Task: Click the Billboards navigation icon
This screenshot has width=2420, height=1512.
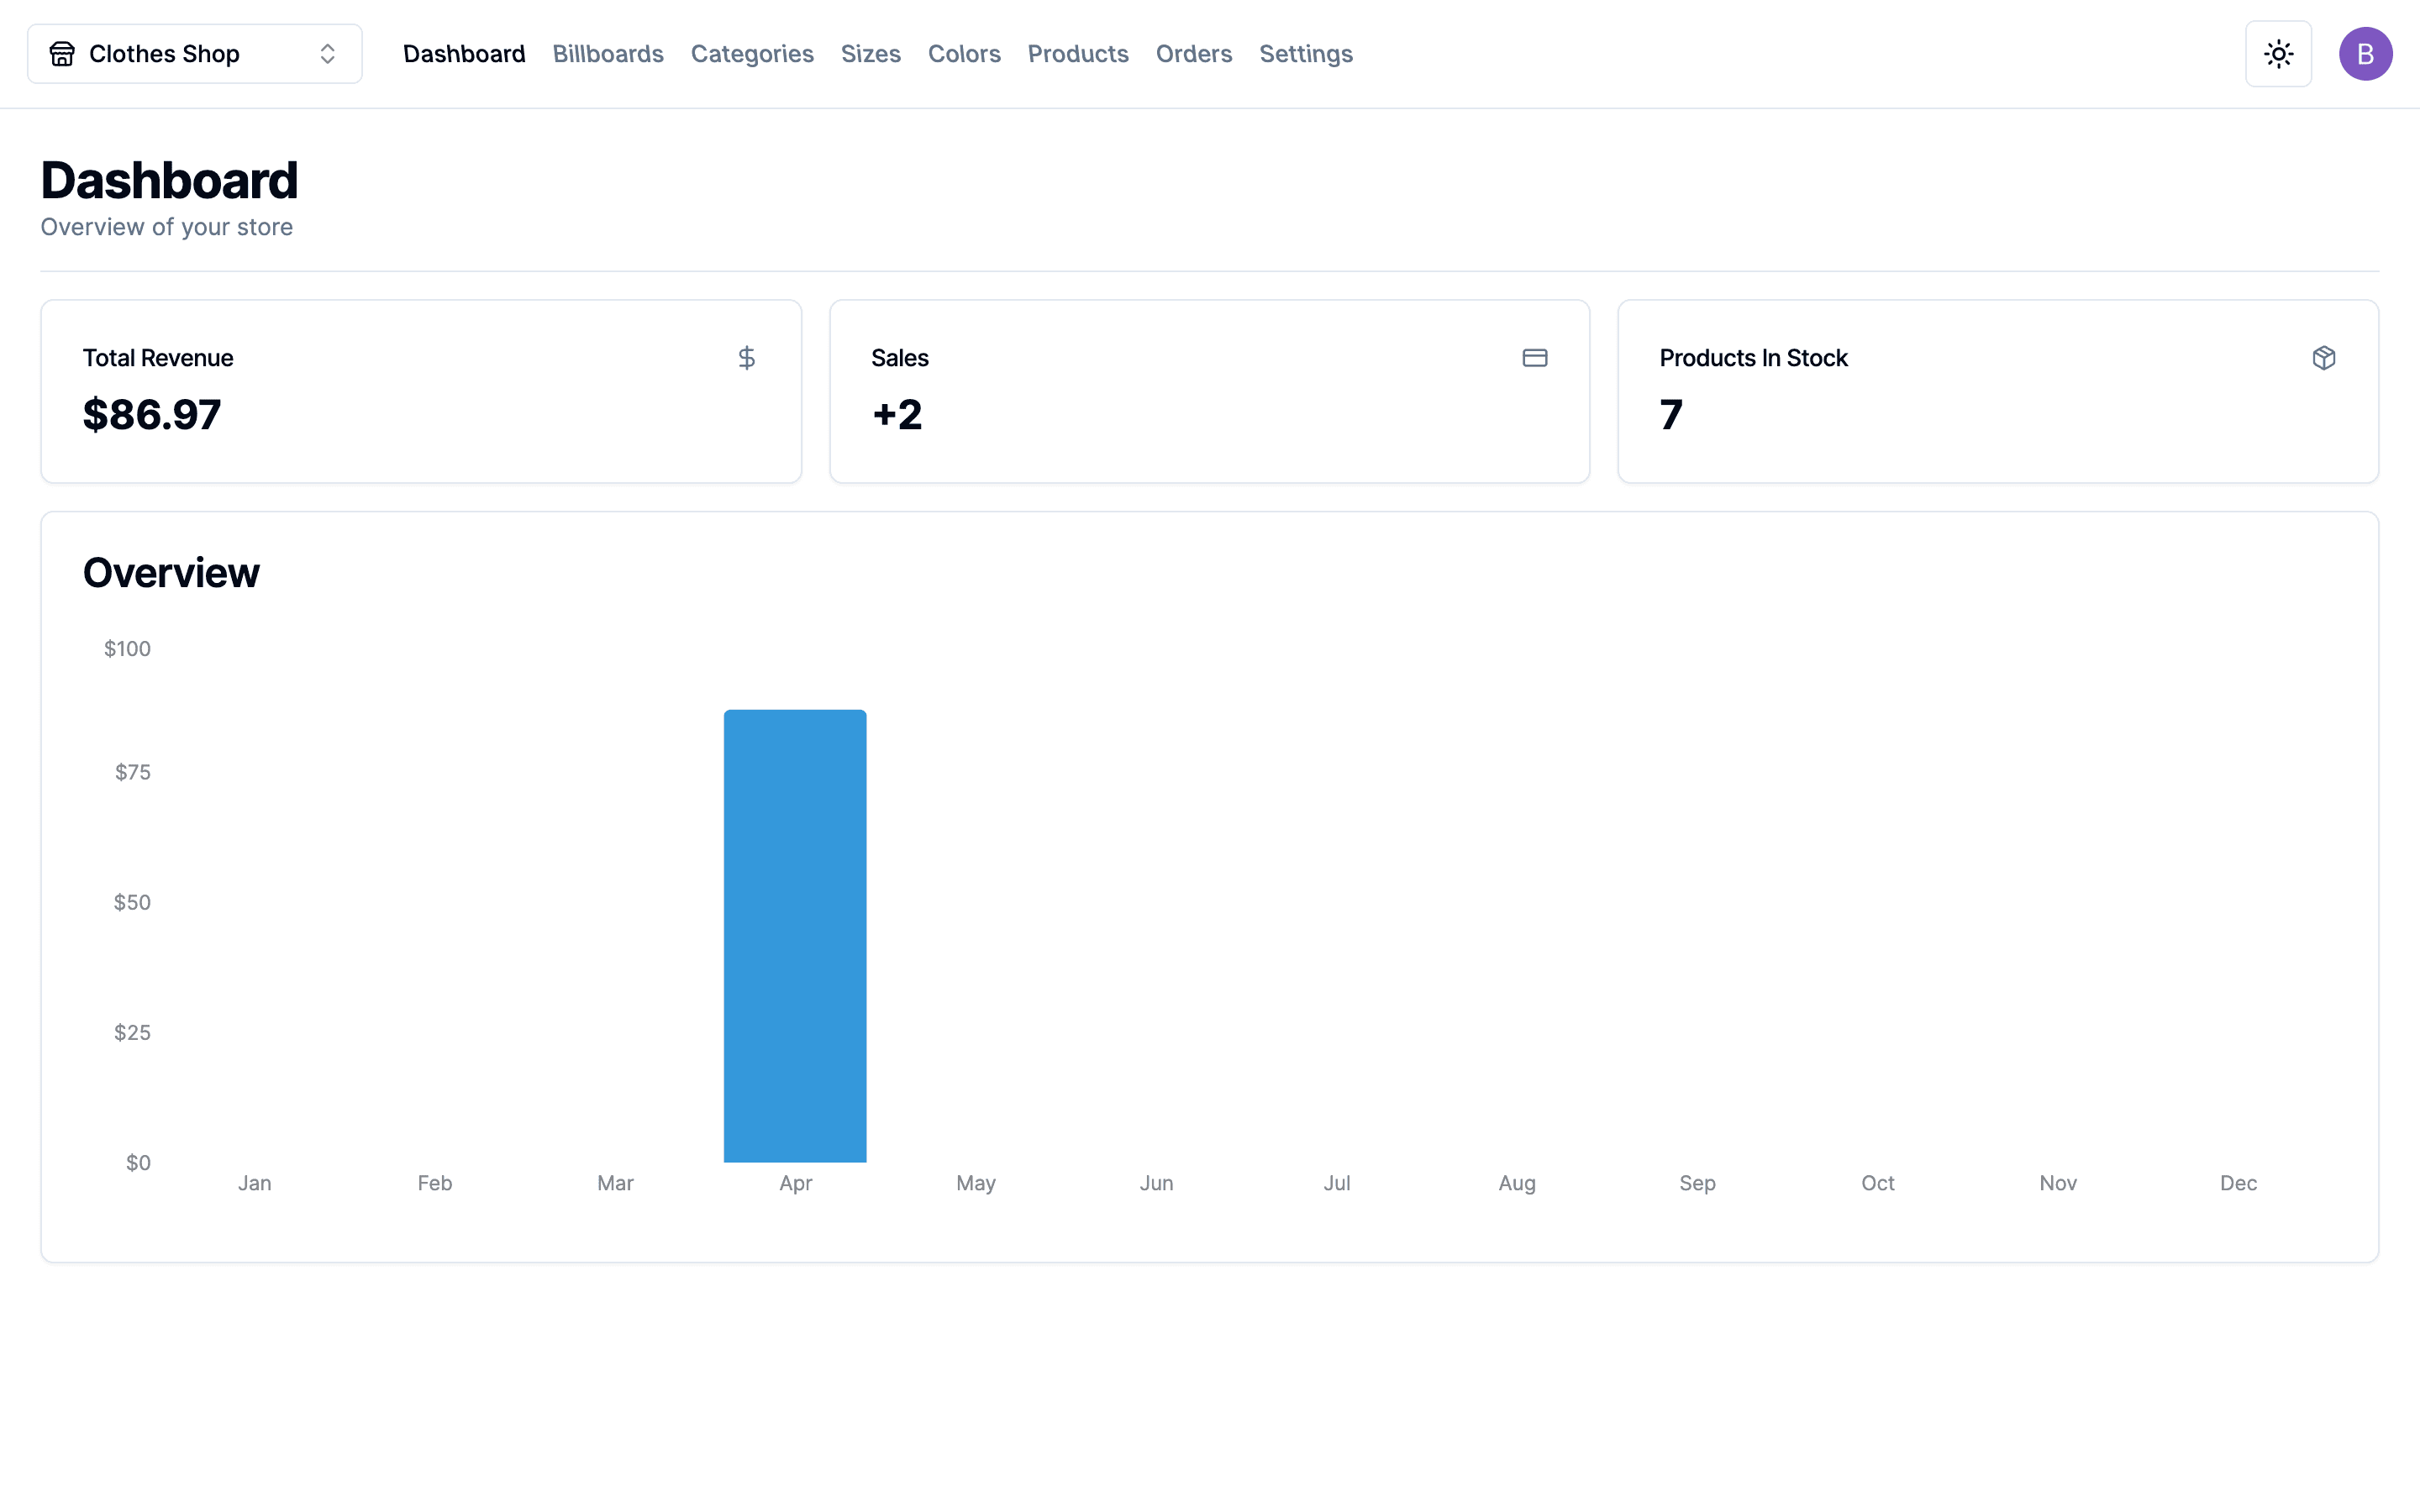Action: coord(607,52)
